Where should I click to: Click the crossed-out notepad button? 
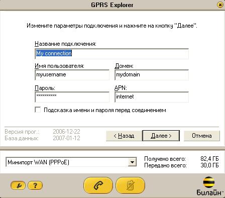point(130,185)
